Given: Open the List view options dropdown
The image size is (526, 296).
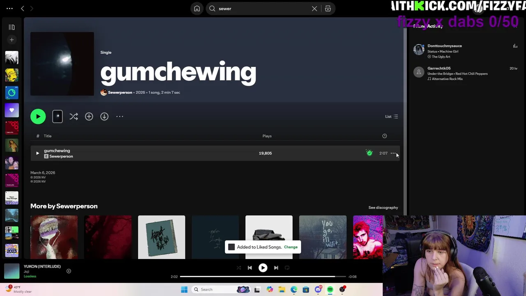Looking at the screenshot, I should click(x=392, y=116).
